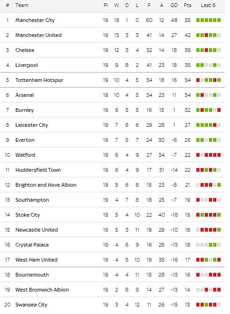Open Brighton and Hove Albion link

pos(46,185)
